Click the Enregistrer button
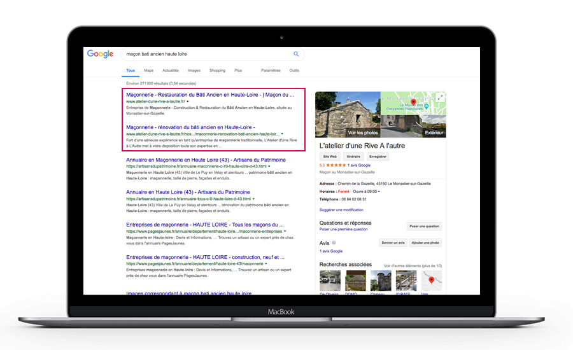573x350 pixels. coord(378,157)
